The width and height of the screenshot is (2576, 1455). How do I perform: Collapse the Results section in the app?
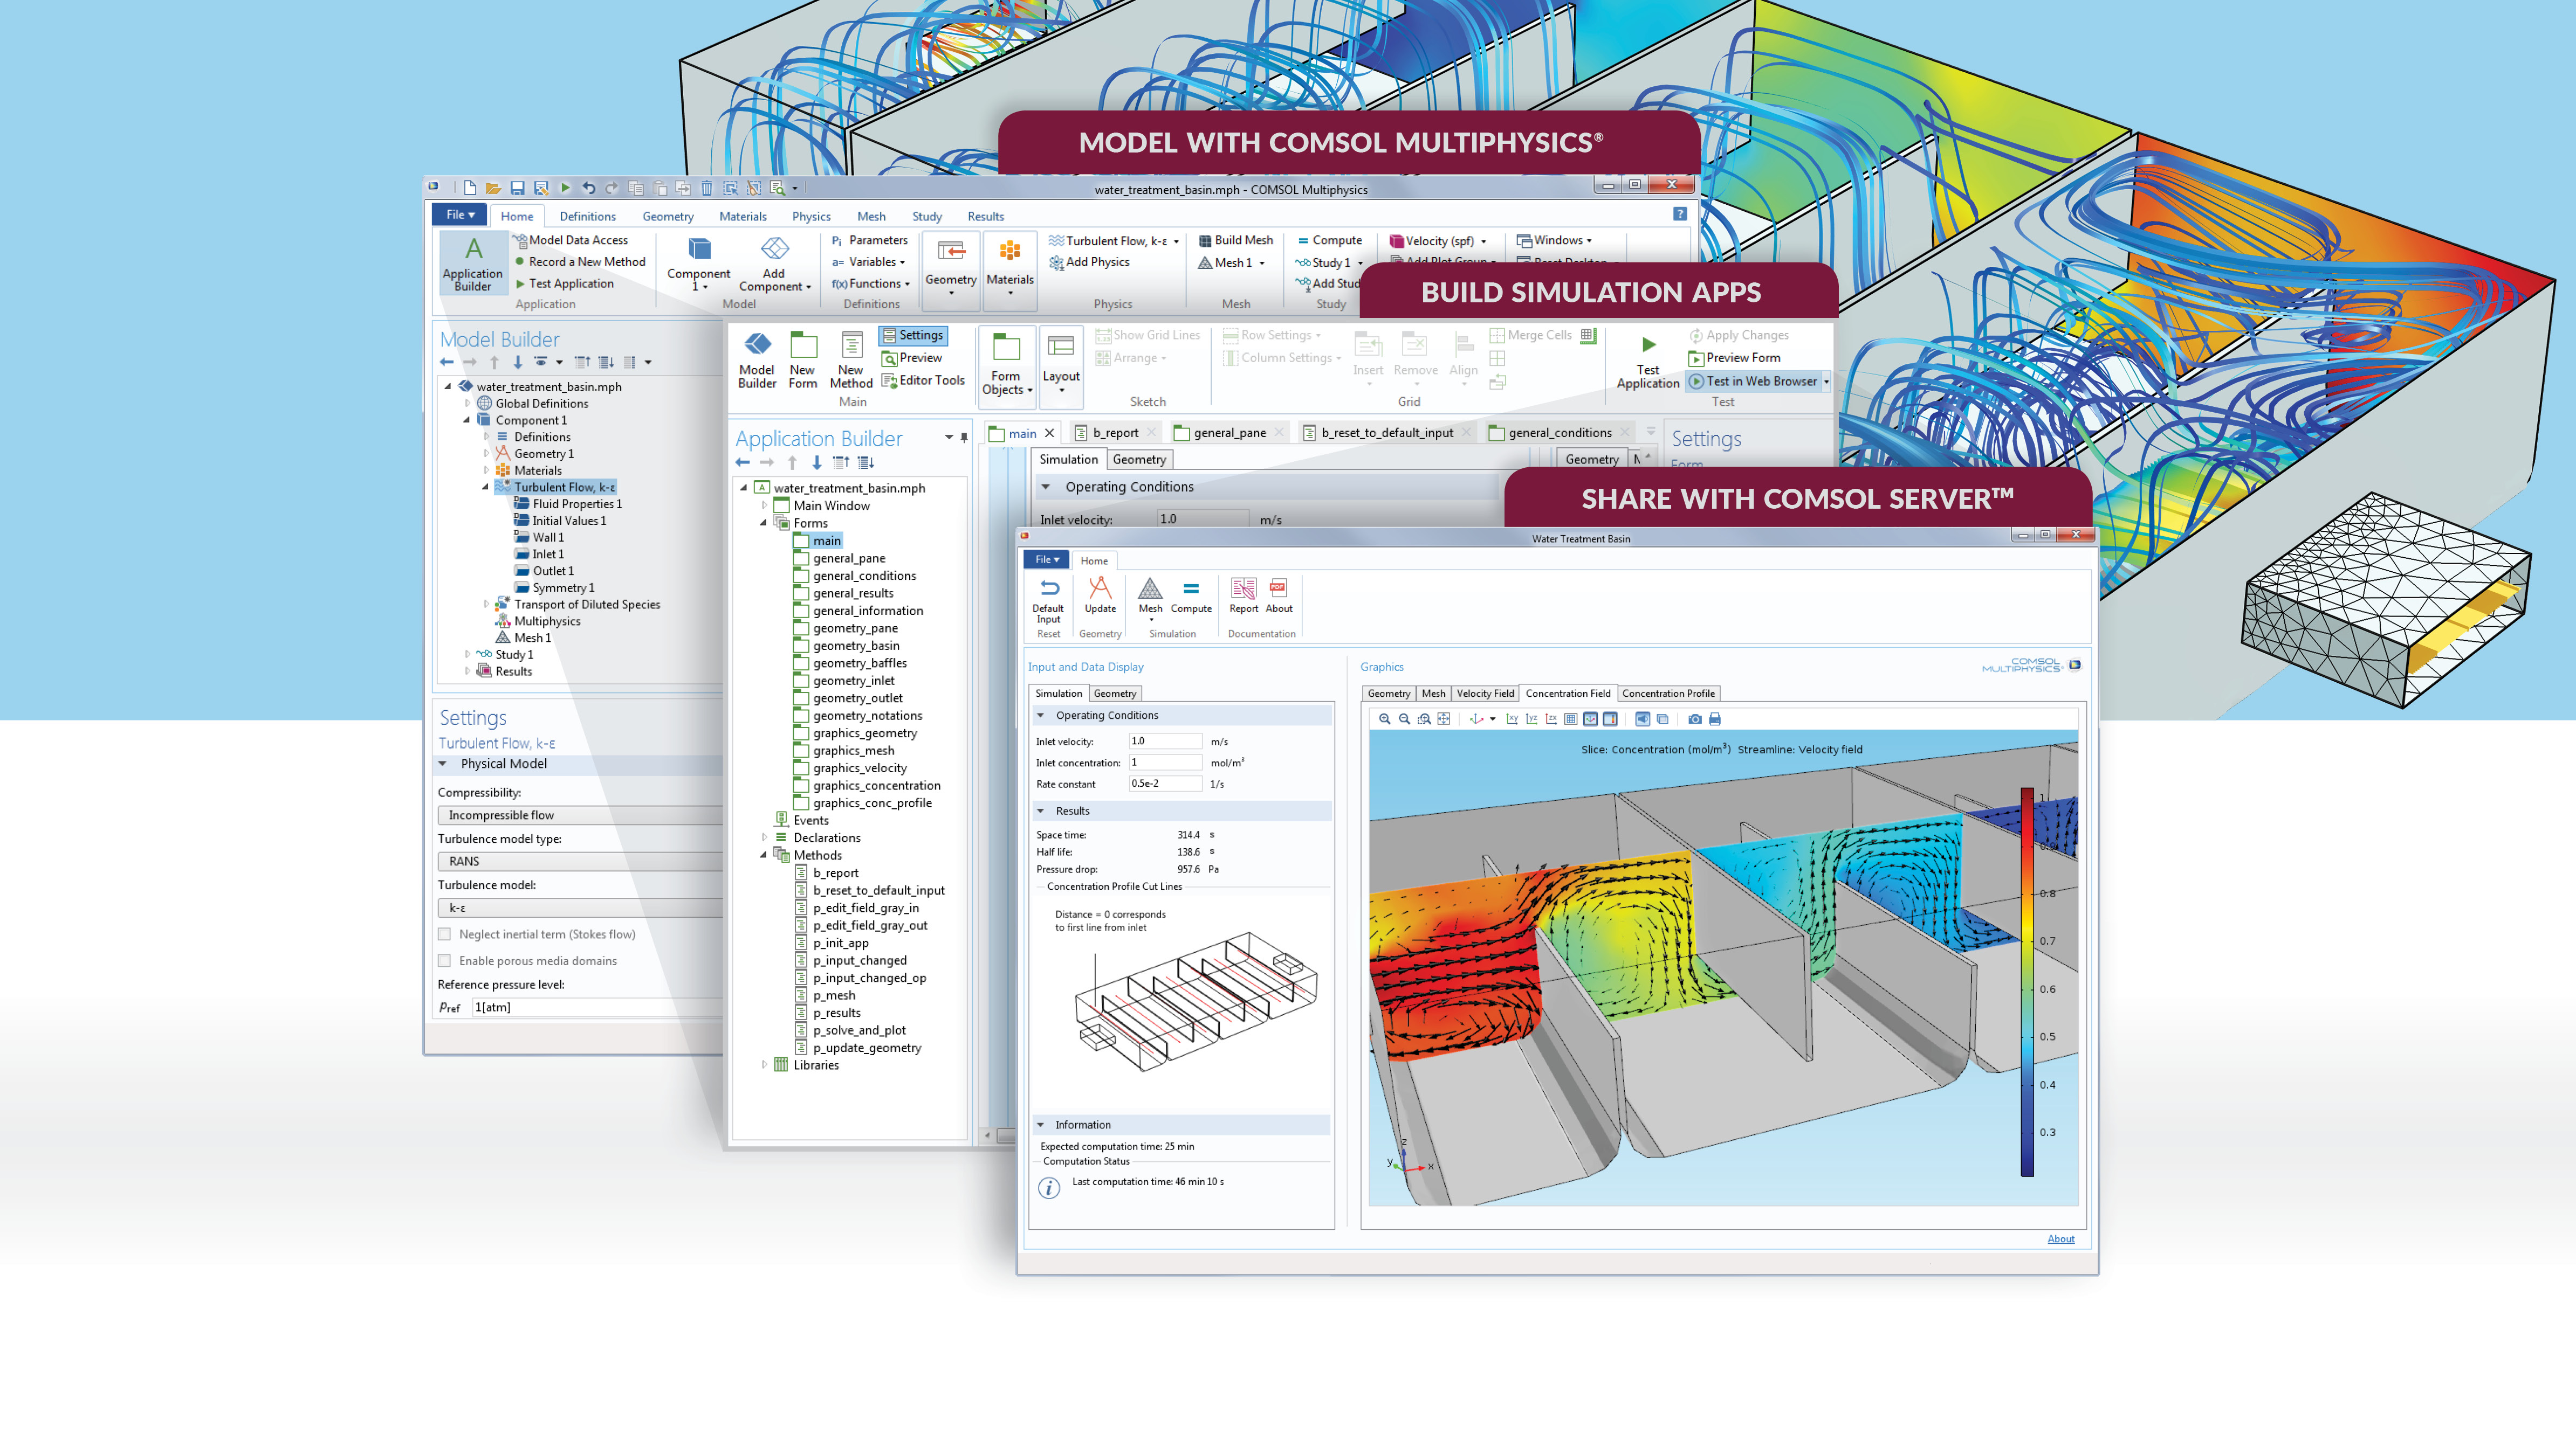point(1040,812)
